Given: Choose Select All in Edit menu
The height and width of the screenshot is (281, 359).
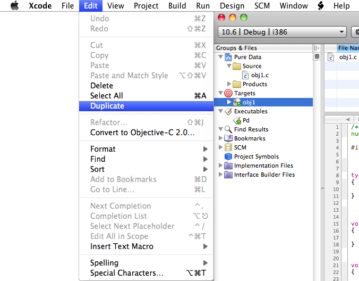Looking at the screenshot, I should coord(146,96).
